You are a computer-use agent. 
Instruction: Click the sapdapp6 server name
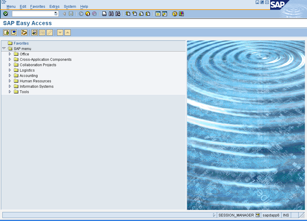pos(271,215)
